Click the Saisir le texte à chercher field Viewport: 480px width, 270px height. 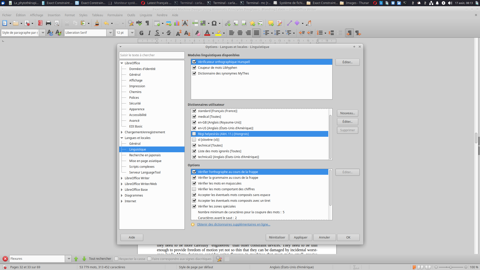point(152,55)
